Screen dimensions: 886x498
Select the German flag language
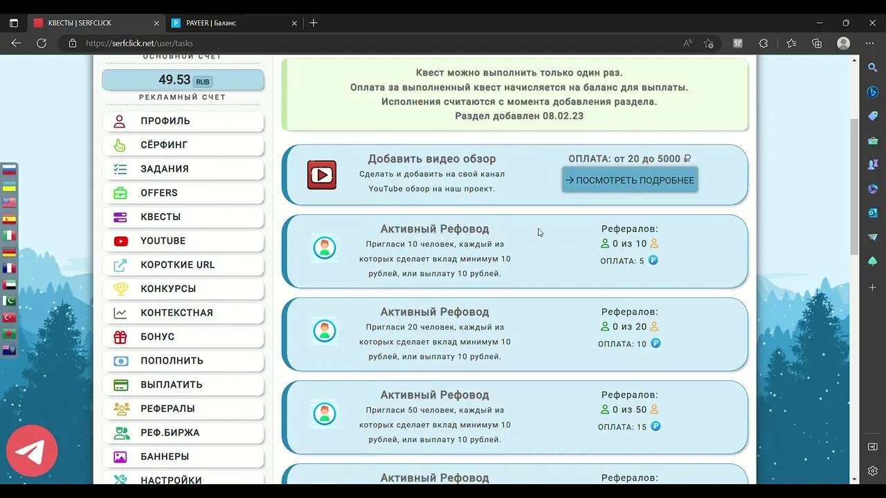(x=9, y=252)
